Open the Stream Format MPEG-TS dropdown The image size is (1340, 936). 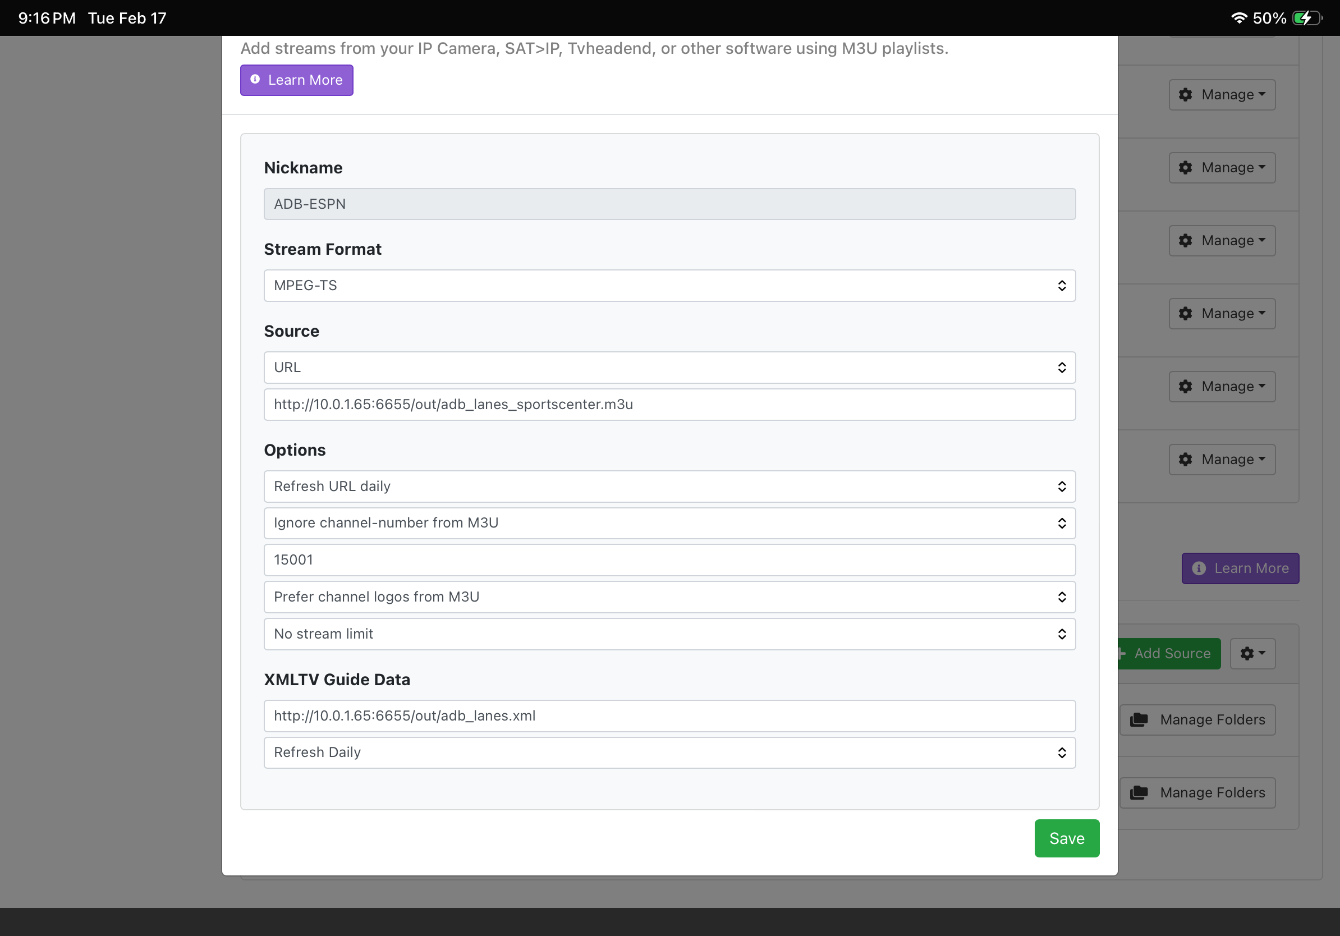pos(669,286)
